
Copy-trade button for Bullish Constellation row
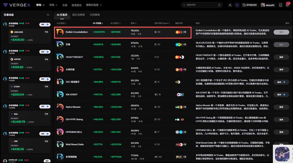[281, 32]
